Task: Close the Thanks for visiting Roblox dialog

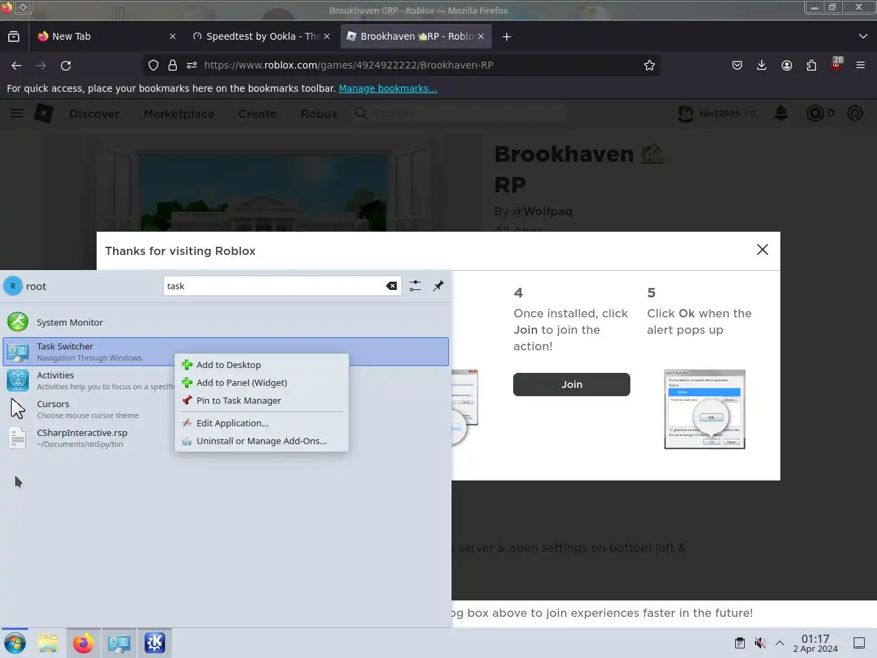Action: (x=763, y=249)
